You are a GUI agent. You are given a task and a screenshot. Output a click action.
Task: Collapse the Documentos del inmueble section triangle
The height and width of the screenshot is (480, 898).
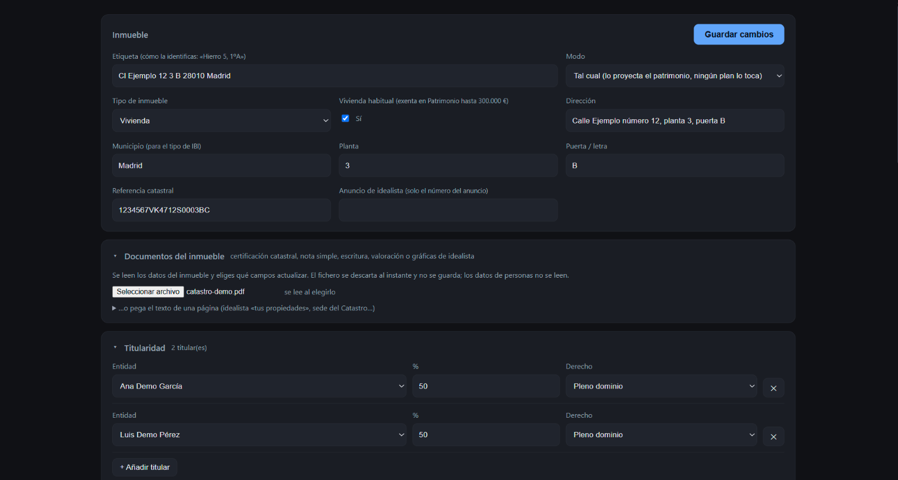(115, 256)
